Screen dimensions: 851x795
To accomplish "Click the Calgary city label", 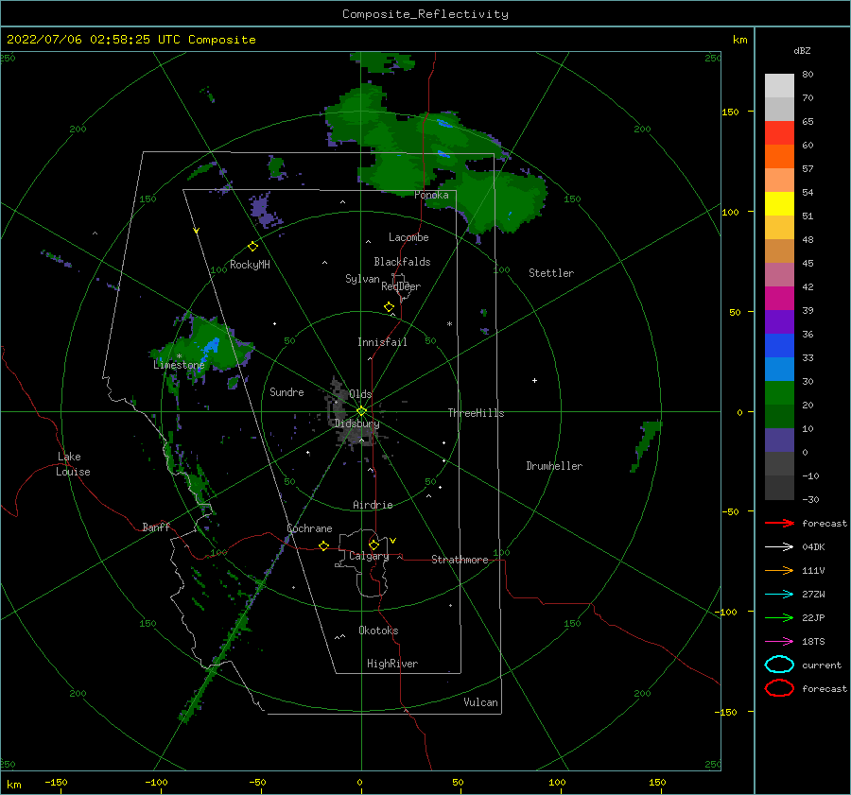I will 369,556.
